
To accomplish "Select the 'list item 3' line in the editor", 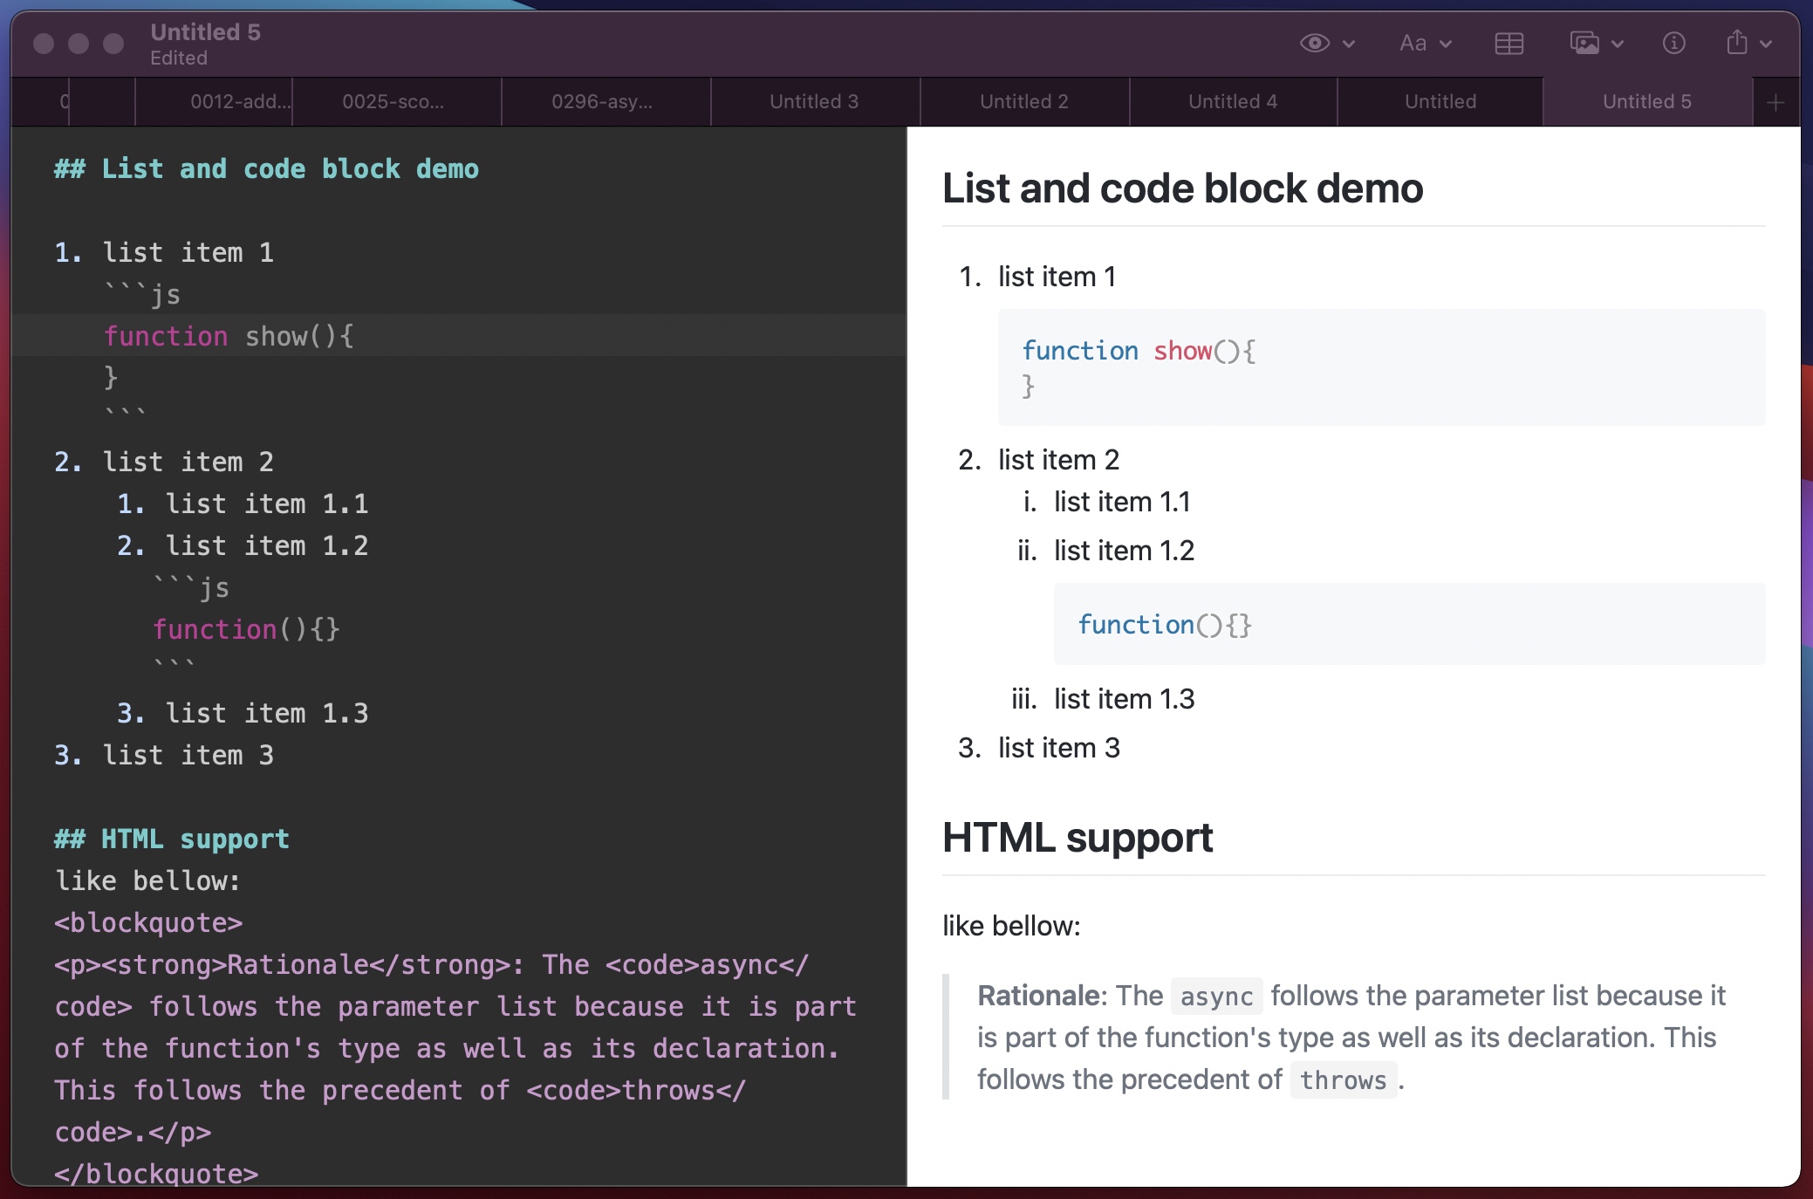I will tap(164, 755).
